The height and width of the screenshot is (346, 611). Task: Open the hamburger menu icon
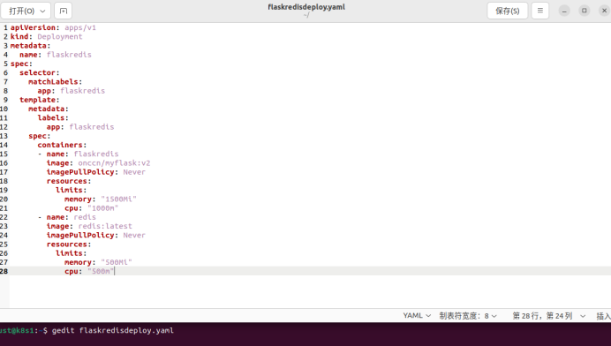[x=540, y=11]
